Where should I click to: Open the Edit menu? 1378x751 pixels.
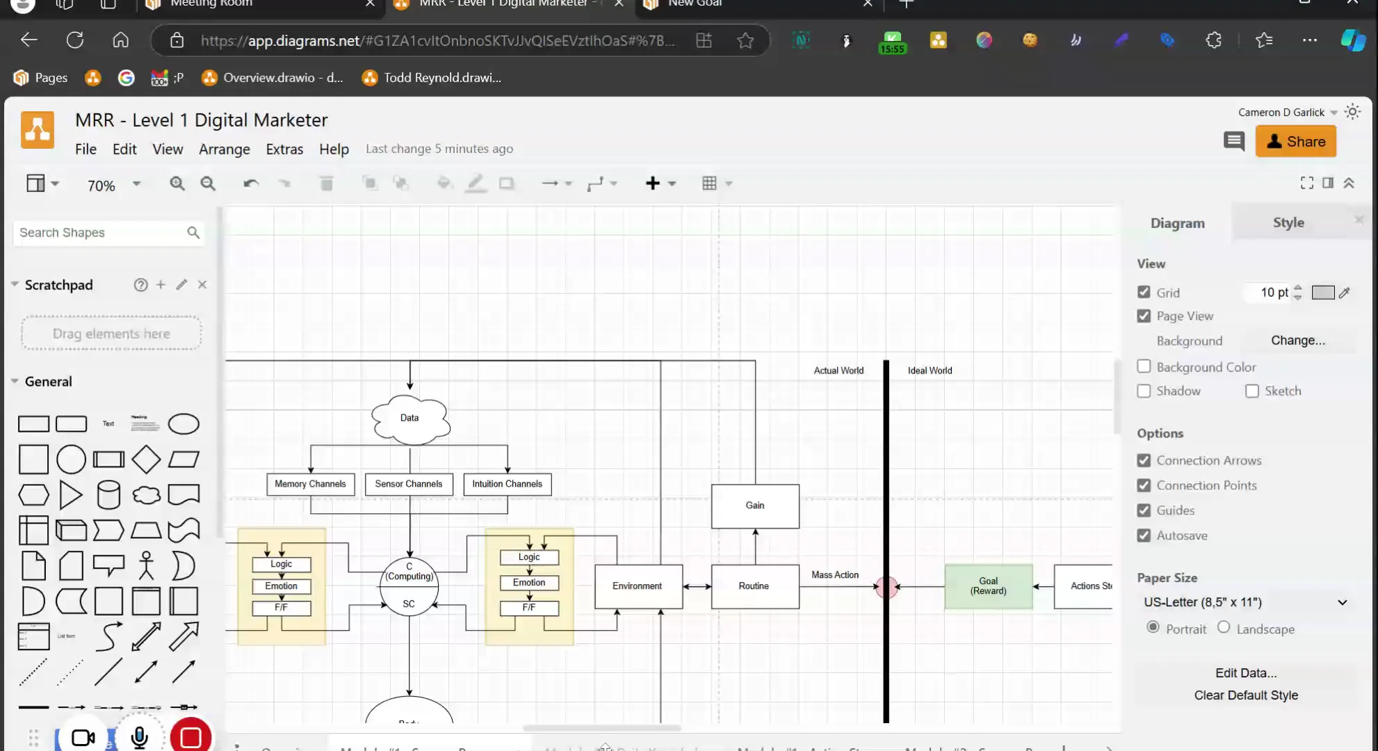[x=124, y=150]
